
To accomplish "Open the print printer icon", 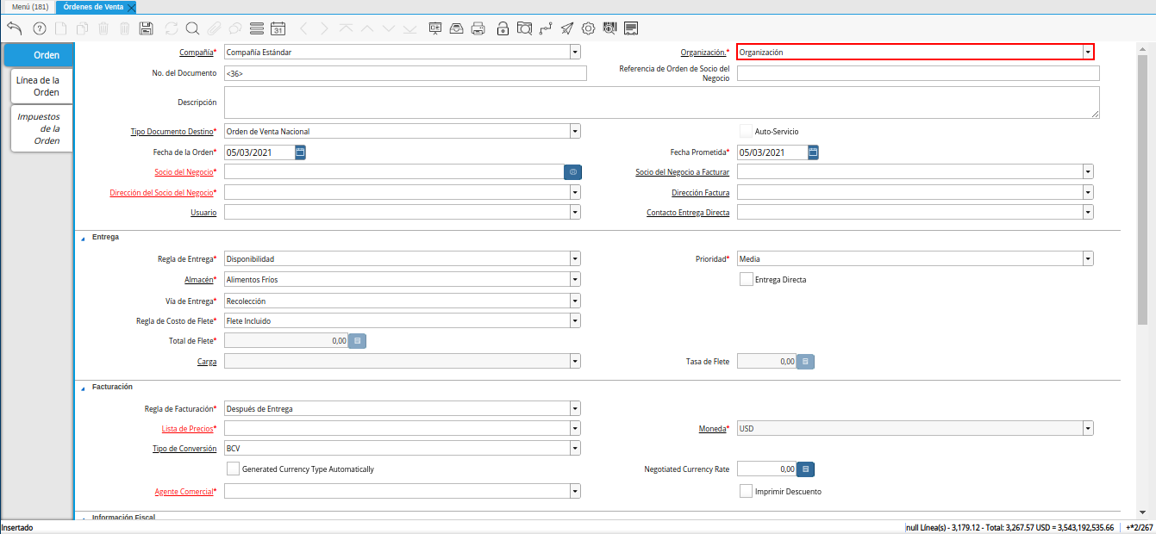I will pos(478,28).
